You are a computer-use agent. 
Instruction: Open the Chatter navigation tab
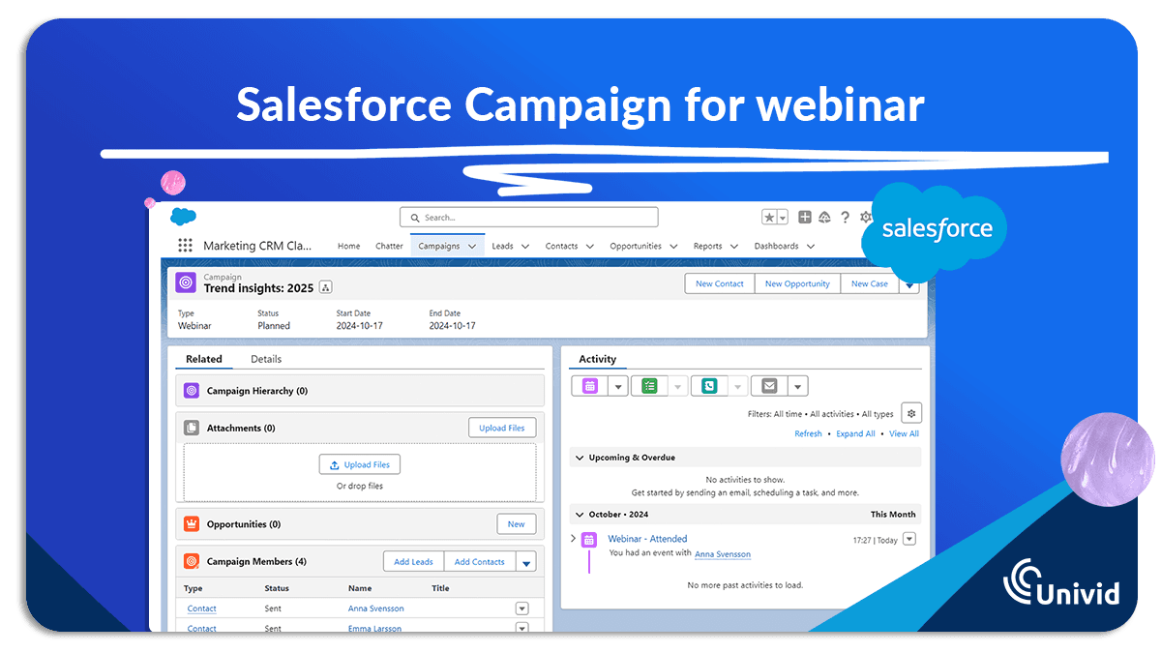(389, 247)
